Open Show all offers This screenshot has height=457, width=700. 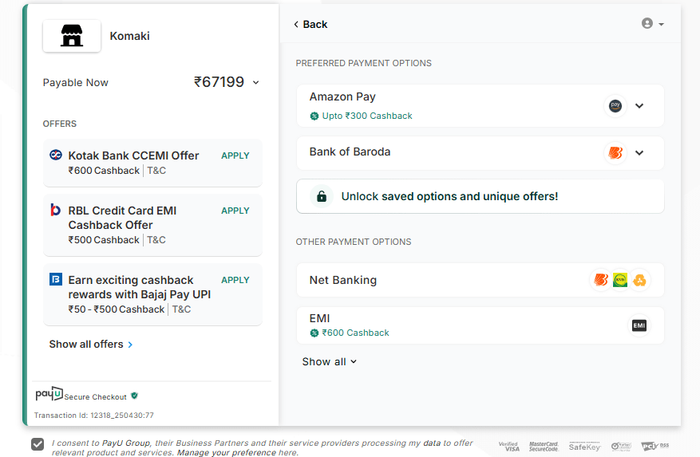pyautogui.click(x=91, y=344)
